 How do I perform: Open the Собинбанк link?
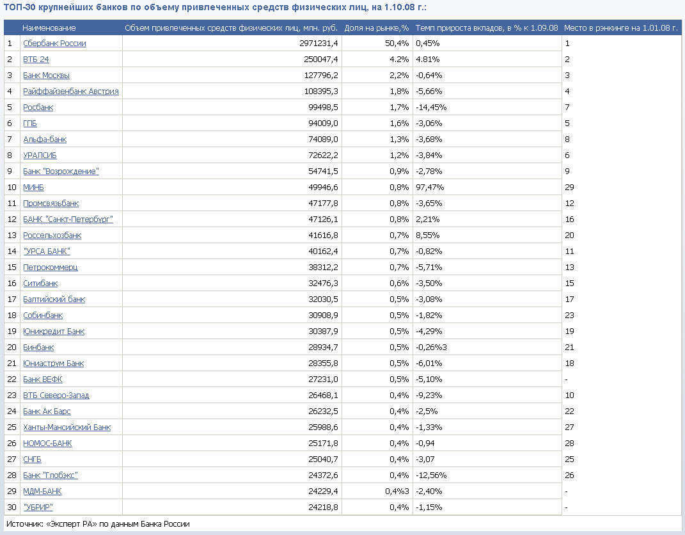coord(43,315)
